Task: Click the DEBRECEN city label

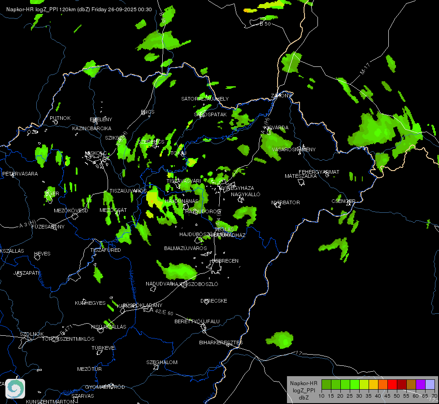Action: point(225,261)
